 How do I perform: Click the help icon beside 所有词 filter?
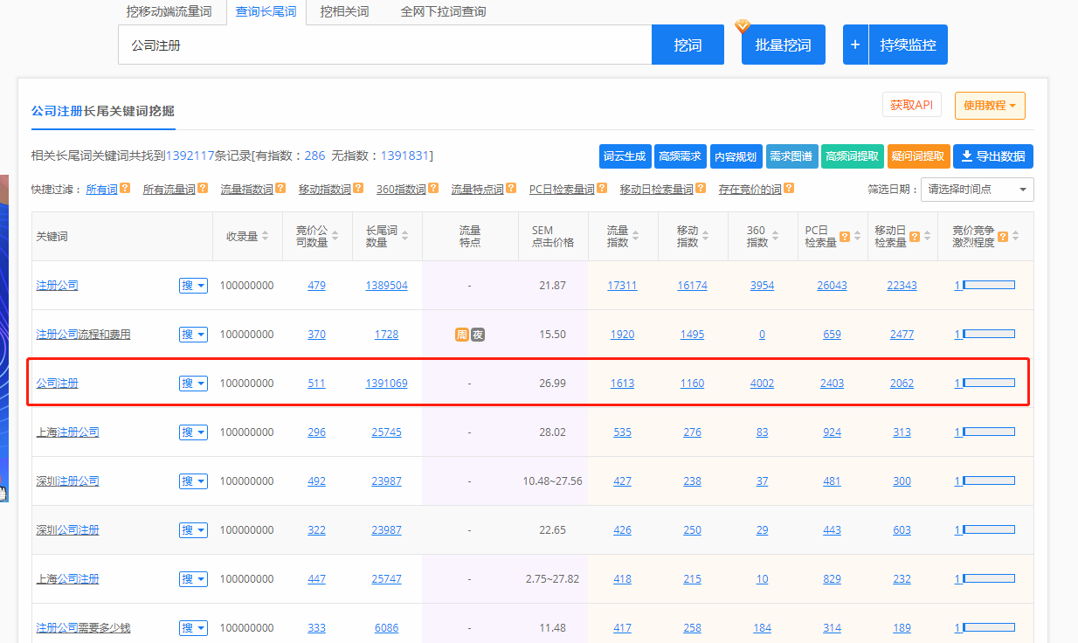click(125, 188)
